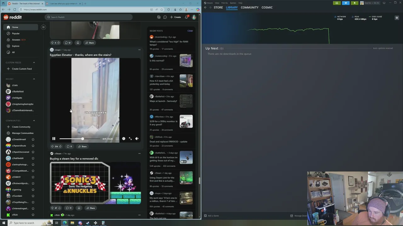Screen dimensions: 403x226
Task: Favorite r/AskReddit with star
Action: 33,158
